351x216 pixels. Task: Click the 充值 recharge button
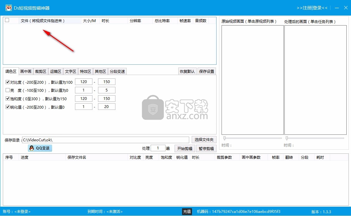click(187, 212)
